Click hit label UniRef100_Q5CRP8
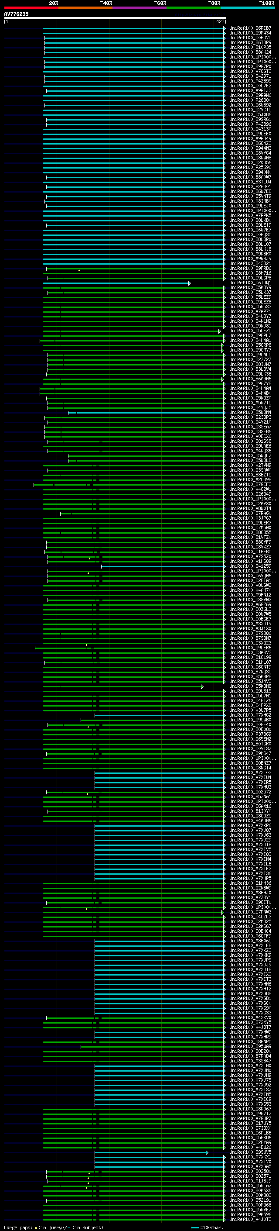Viewport: 279px width, 1231px height. coord(250,345)
